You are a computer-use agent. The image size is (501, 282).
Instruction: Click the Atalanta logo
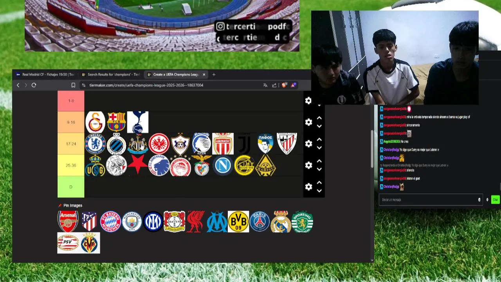click(x=202, y=144)
